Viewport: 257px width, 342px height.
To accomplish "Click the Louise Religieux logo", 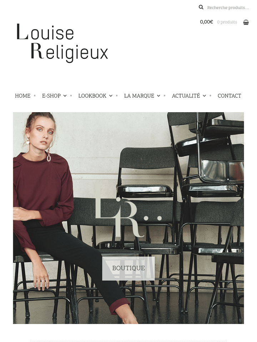I will point(62,43).
